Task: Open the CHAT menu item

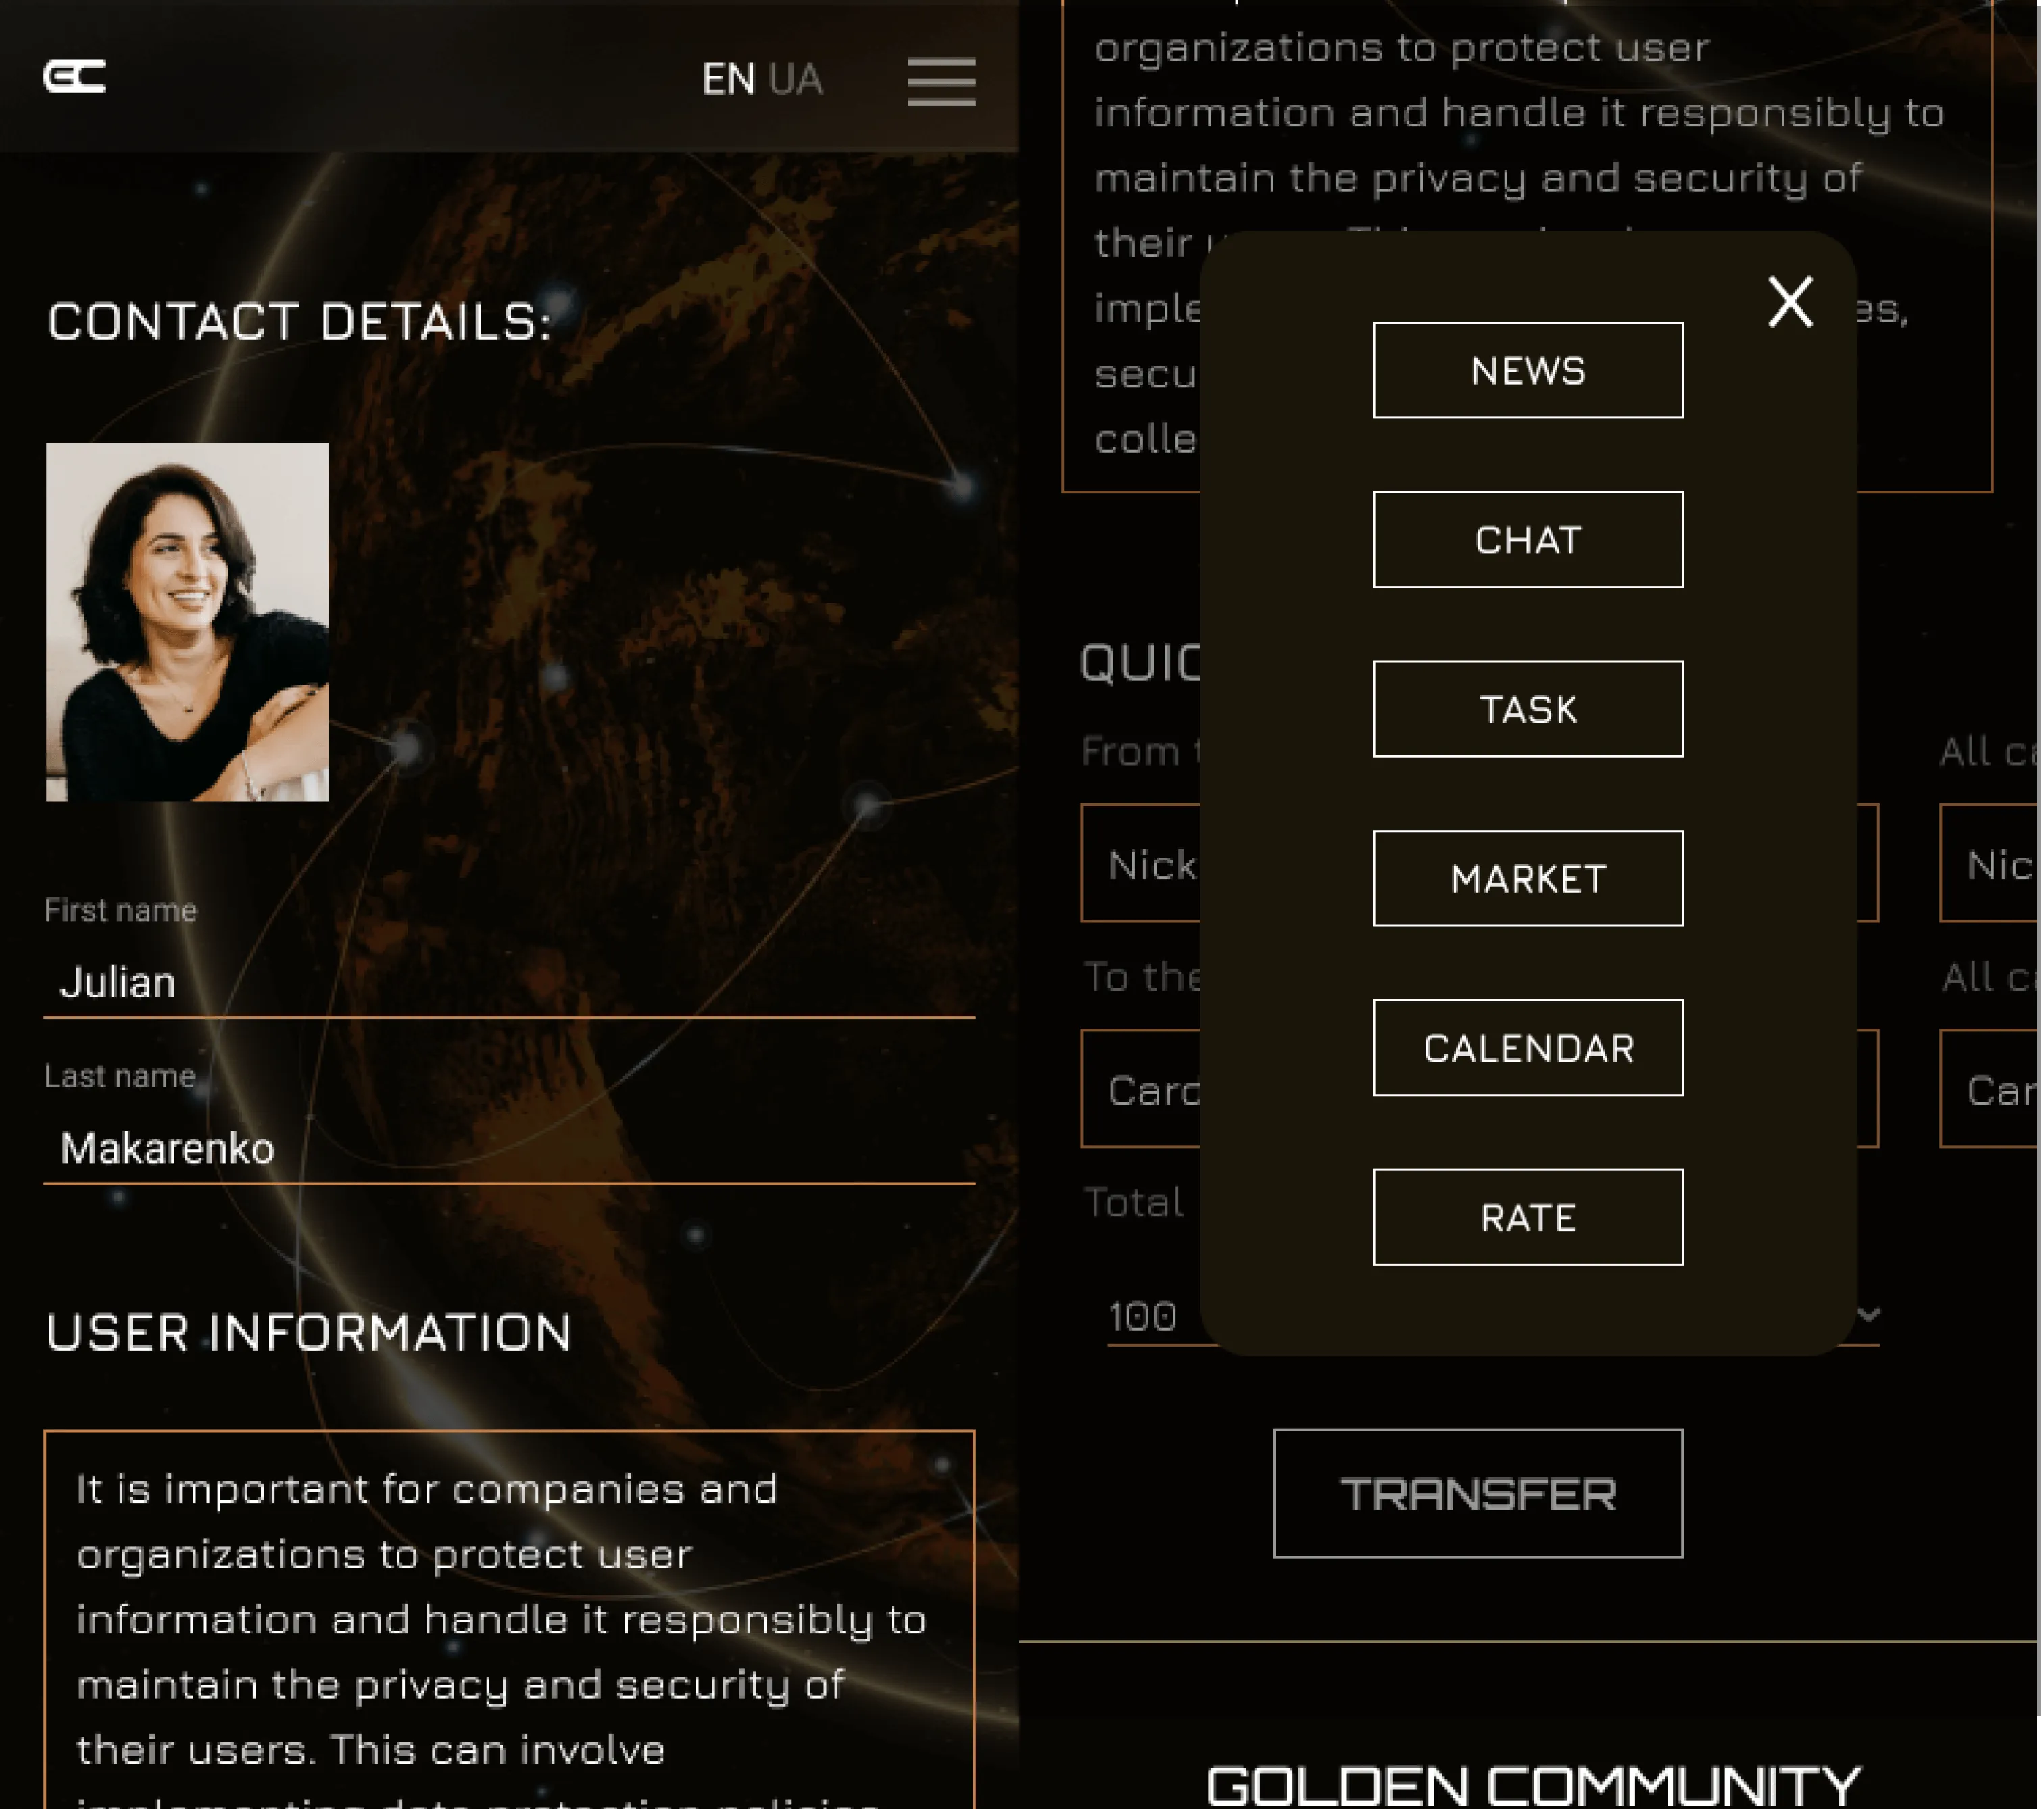Action: (x=1527, y=539)
